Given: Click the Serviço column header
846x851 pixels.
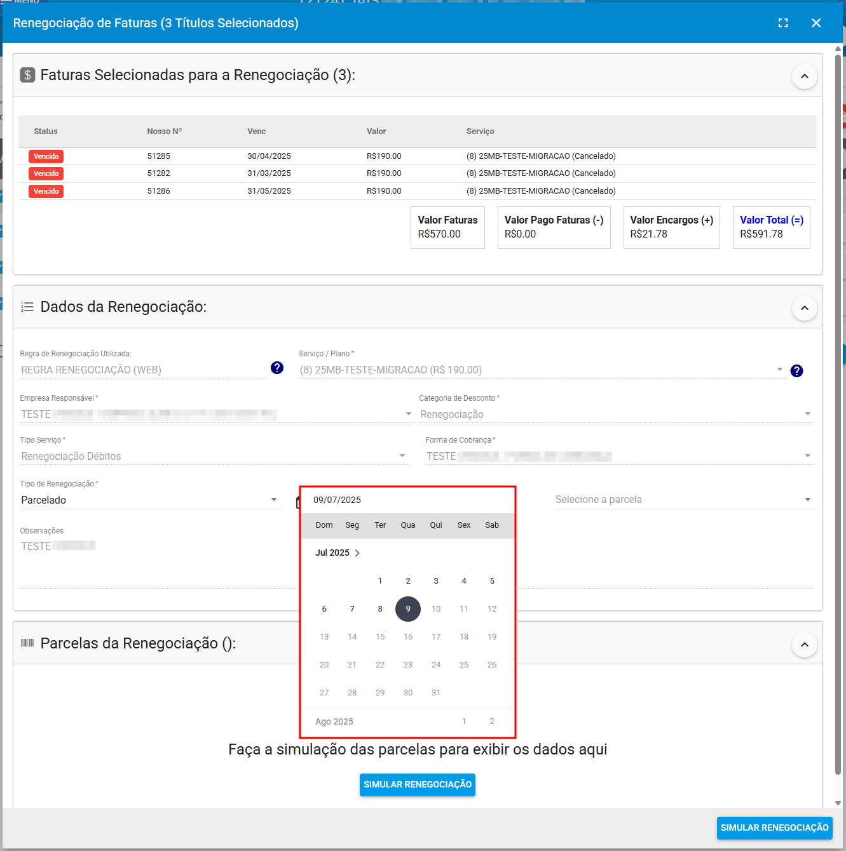Looking at the screenshot, I should (480, 131).
